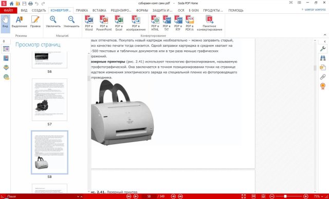The width and height of the screenshot is (329, 199).
Task: Open the ФАЙЛ menu
Action: (x=9, y=10)
